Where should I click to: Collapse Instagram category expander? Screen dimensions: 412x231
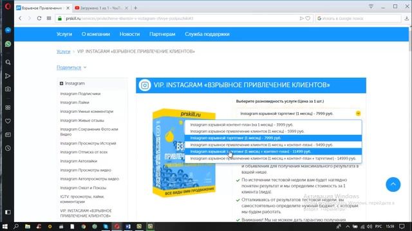pos(62,83)
